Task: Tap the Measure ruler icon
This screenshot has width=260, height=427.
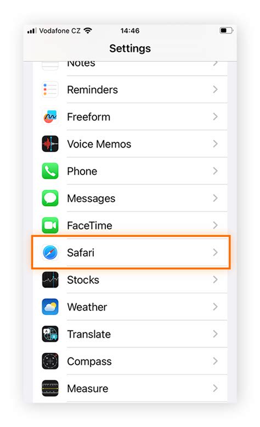Action: [50, 388]
